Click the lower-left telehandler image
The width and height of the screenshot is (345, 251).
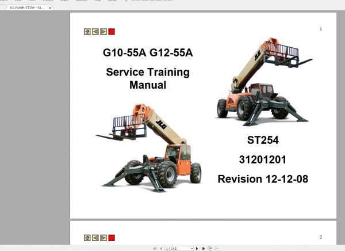click(x=148, y=147)
